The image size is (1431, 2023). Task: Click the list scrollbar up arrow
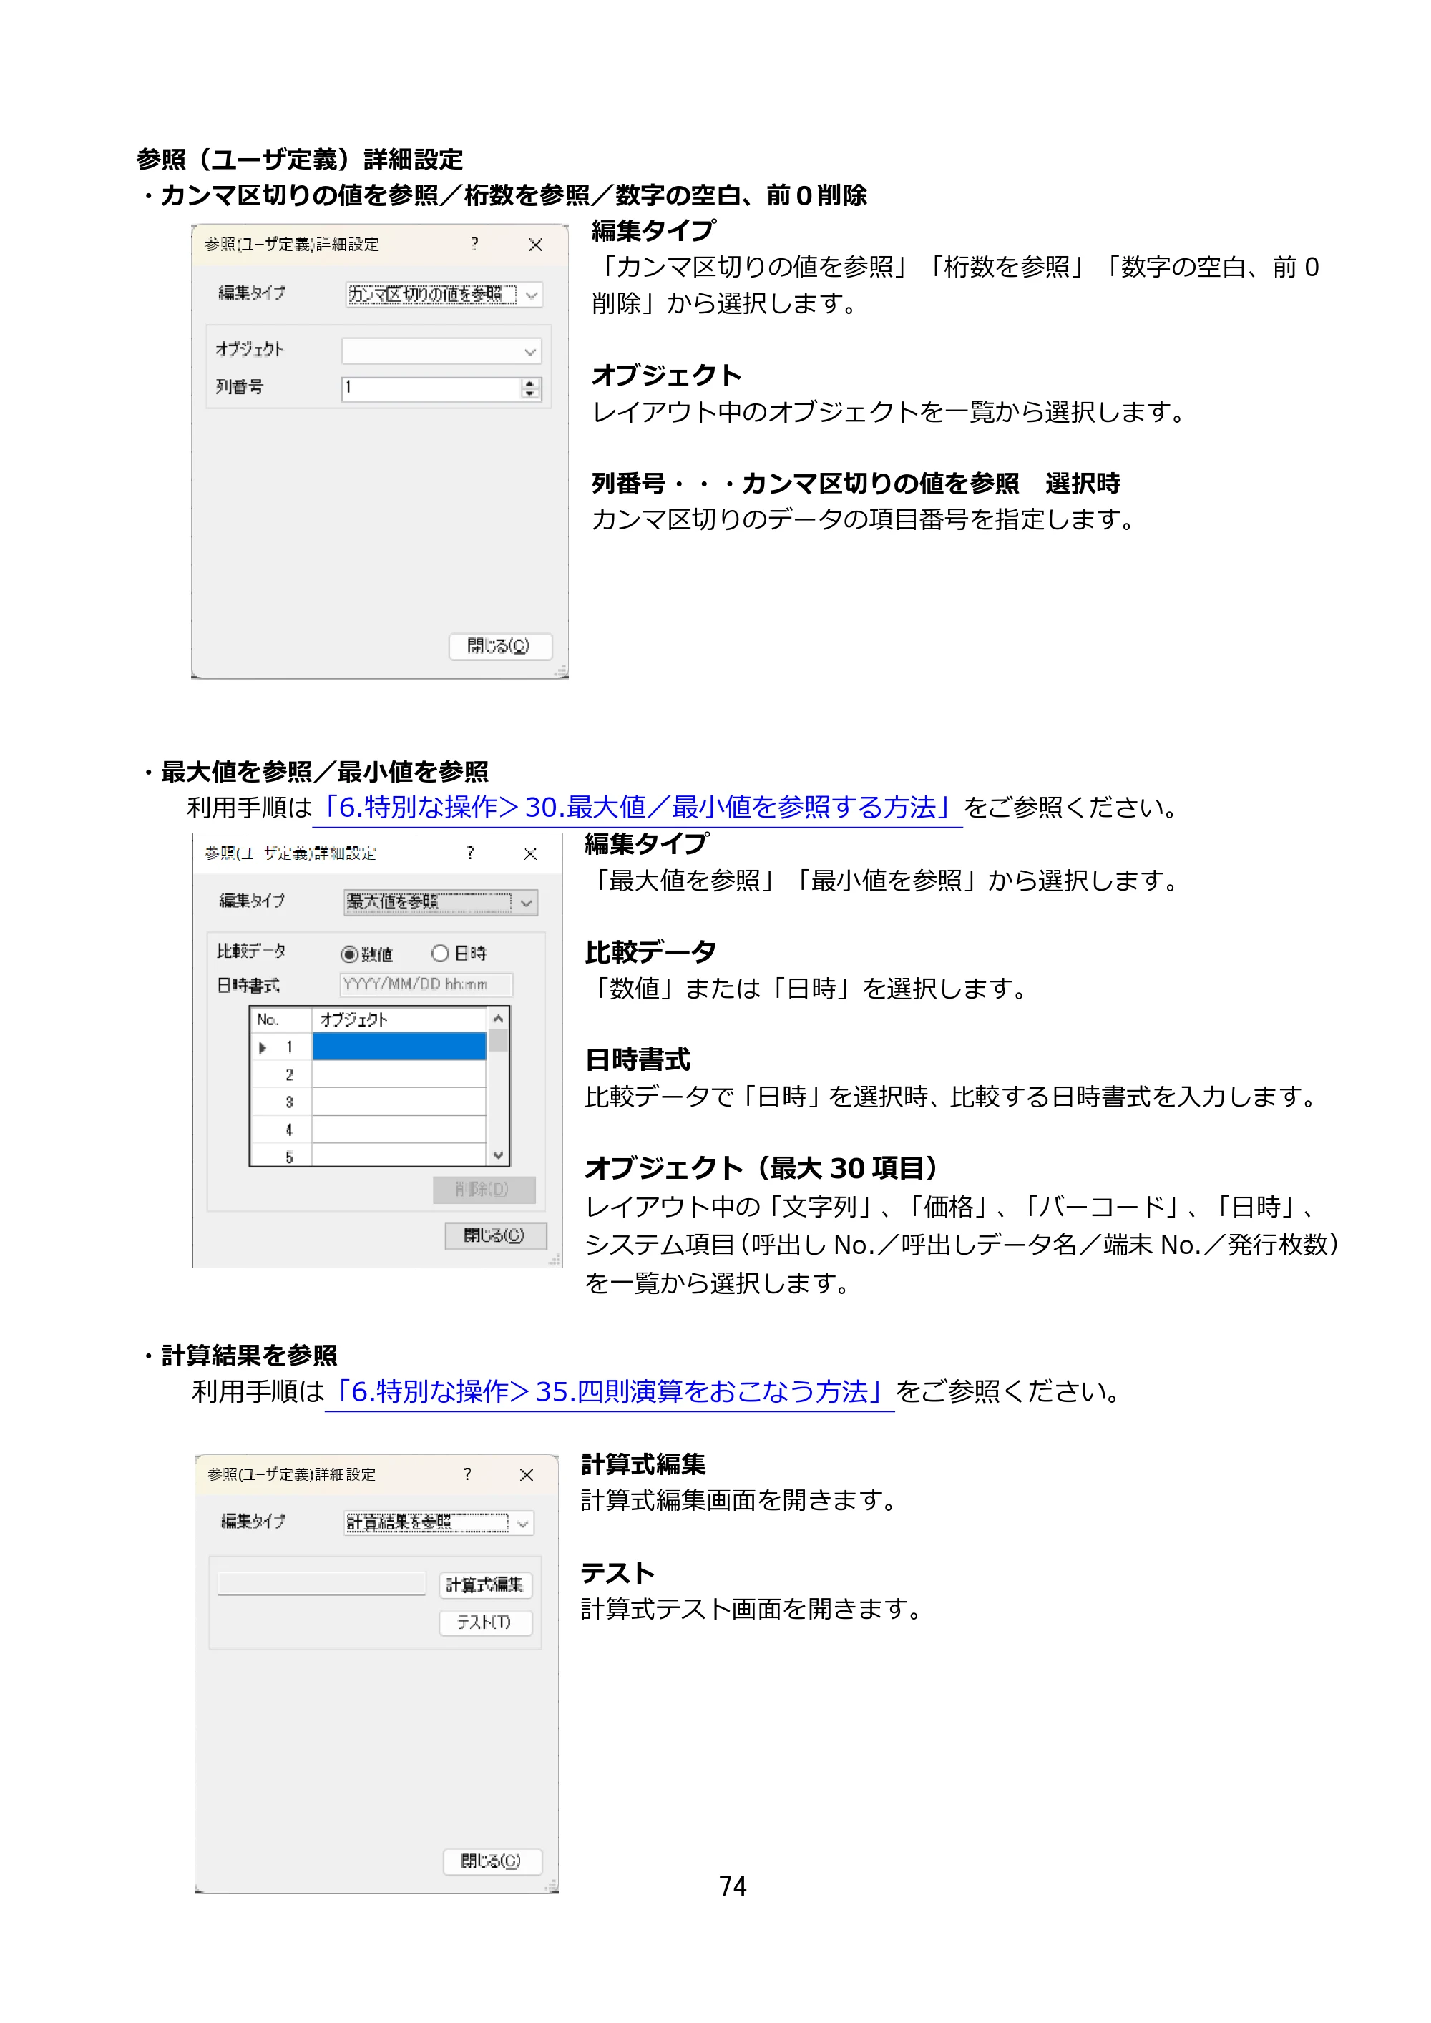498,1019
